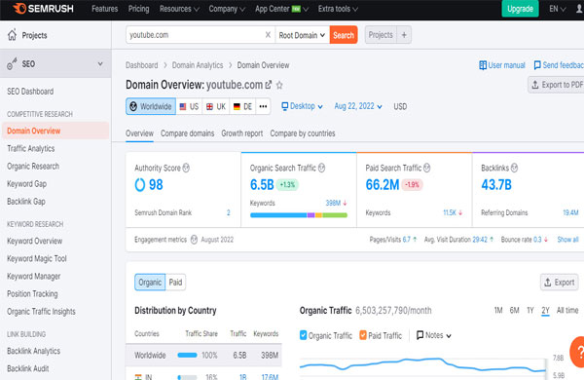Screen dimensions: 584x380
Task: Select the US flag filter
Action: point(189,106)
